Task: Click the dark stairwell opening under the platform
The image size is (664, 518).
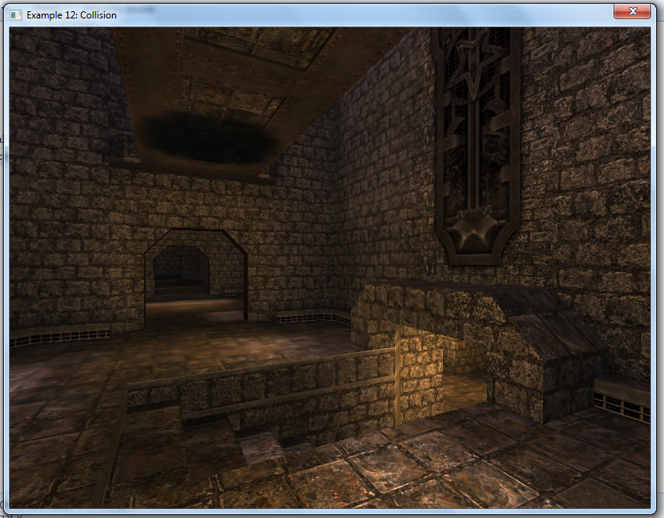Action: click(x=465, y=377)
